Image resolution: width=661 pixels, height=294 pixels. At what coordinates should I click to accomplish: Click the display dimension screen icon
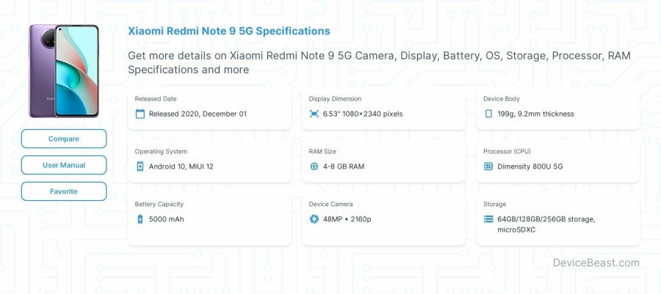tap(314, 114)
